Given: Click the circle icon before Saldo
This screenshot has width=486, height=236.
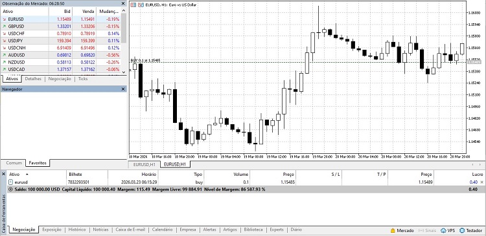Looking at the screenshot, I should pos(11,189).
